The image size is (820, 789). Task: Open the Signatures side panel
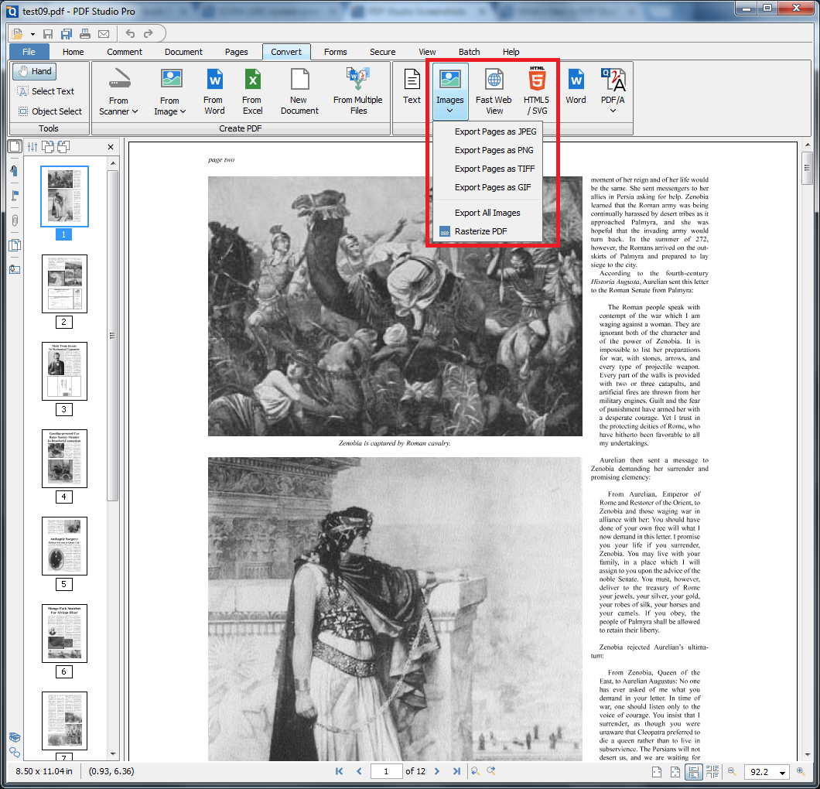tap(15, 270)
